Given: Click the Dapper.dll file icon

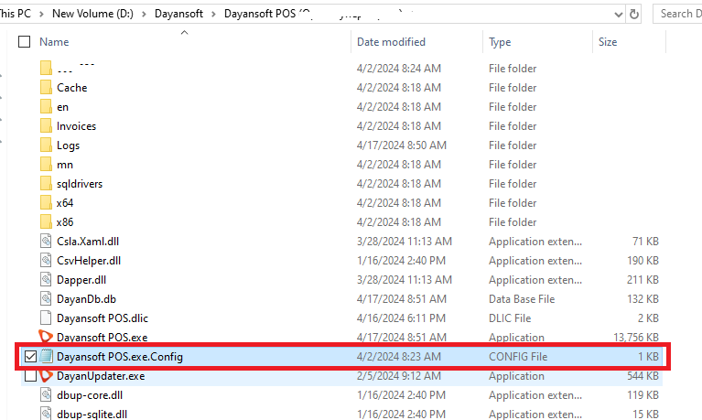Looking at the screenshot, I should (x=46, y=280).
